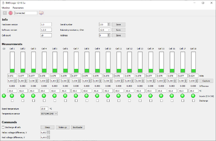Tick the Discharge checkbox for Cell 3
The image size is (216, 141).
(x=34, y=101)
